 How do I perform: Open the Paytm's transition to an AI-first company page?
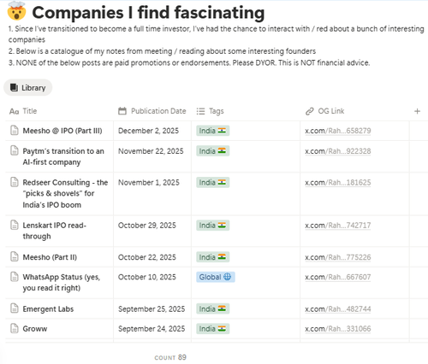63,156
